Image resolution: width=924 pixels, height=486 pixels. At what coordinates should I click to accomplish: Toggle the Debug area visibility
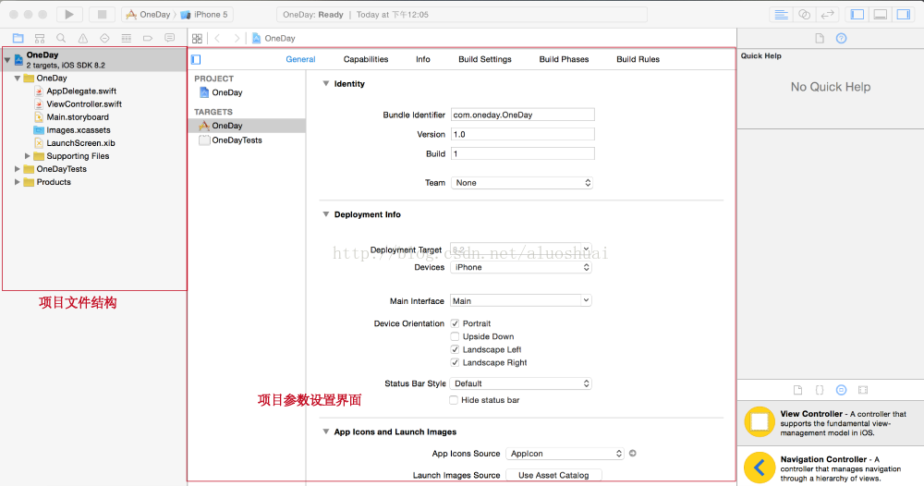(881, 14)
